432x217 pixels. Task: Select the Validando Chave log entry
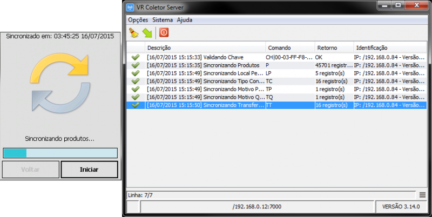pos(276,58)
